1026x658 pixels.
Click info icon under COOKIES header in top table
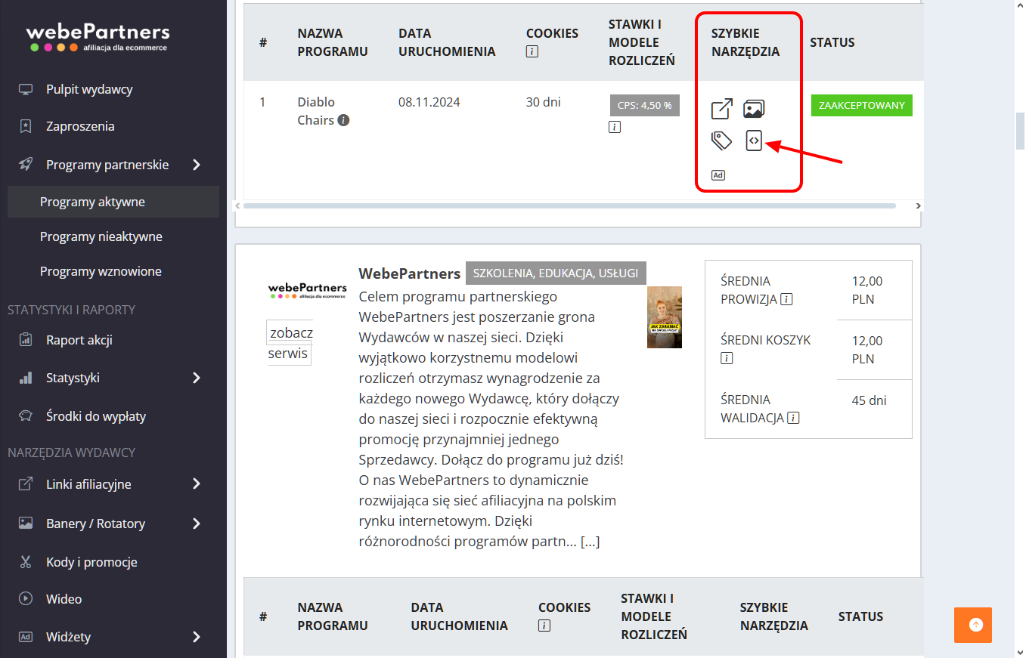pos(532,52)
